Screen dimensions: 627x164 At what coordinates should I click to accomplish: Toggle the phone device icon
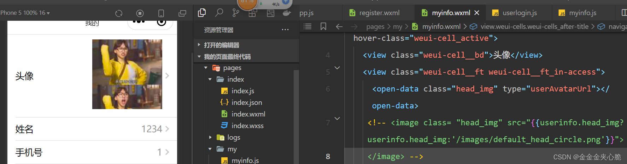click(161, 13)
